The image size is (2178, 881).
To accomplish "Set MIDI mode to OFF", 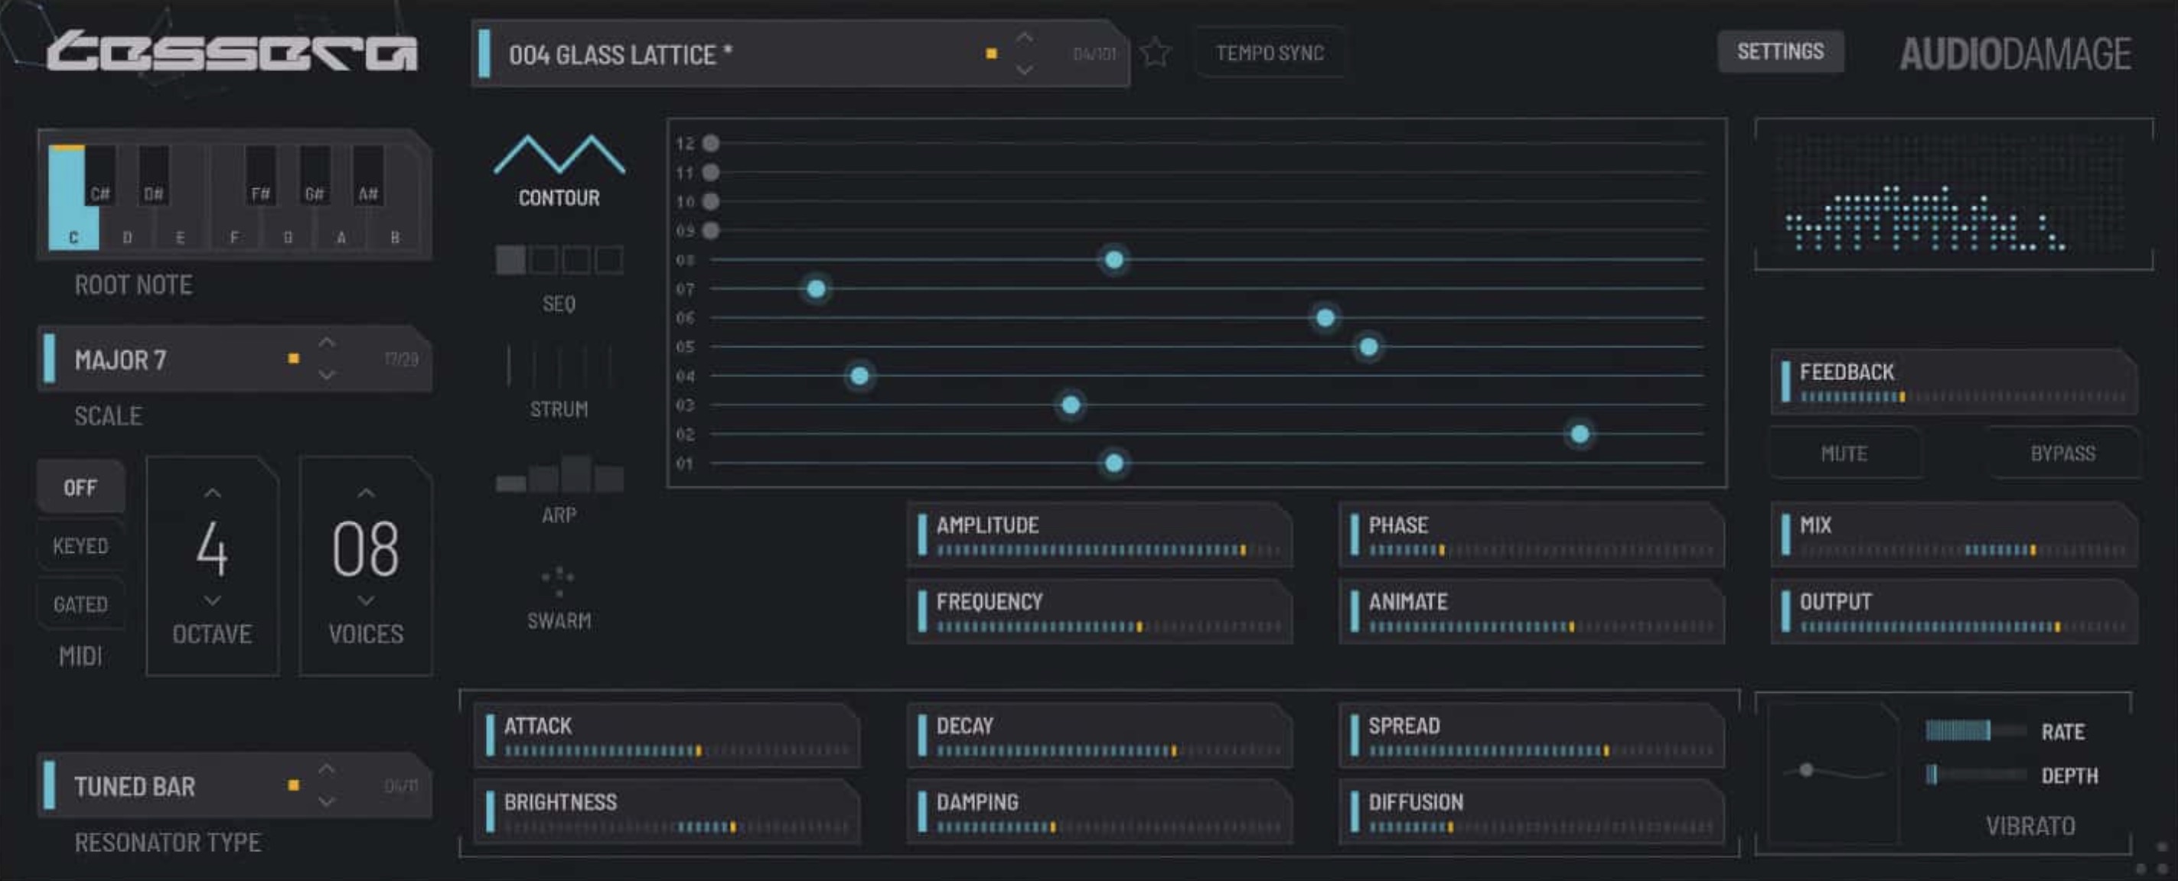I will (x=80, y=487).
